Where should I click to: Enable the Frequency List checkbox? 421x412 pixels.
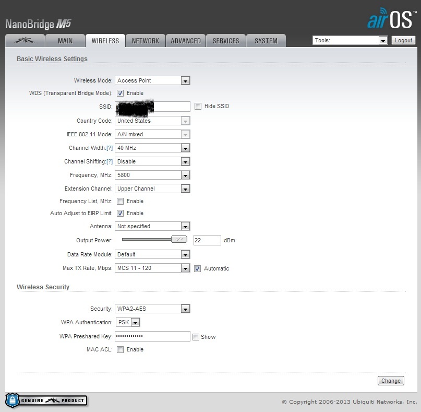120,201
